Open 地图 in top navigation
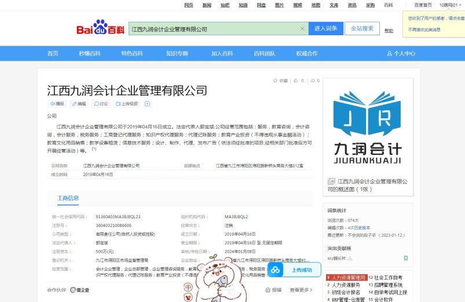465x302 pixels. 316,5
